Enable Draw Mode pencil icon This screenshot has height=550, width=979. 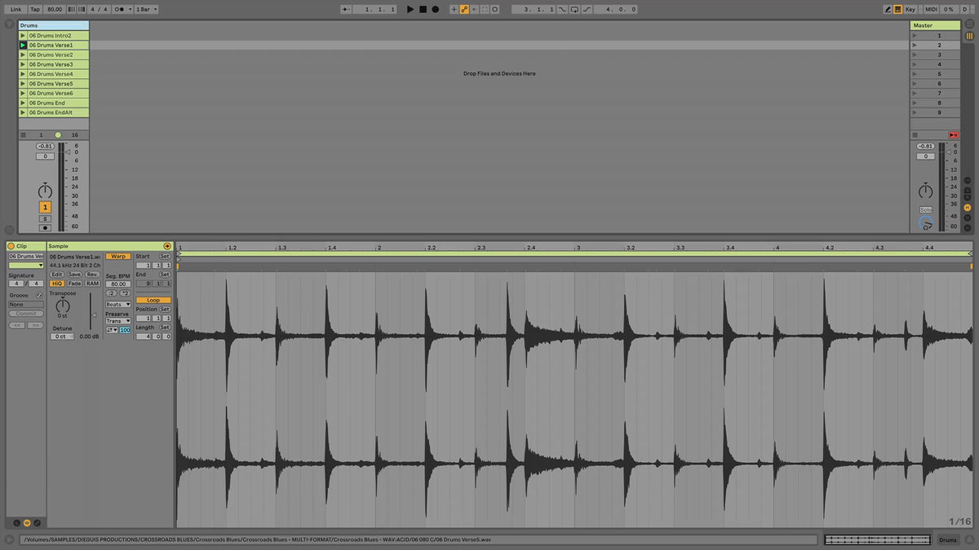(x=888, y=9)
